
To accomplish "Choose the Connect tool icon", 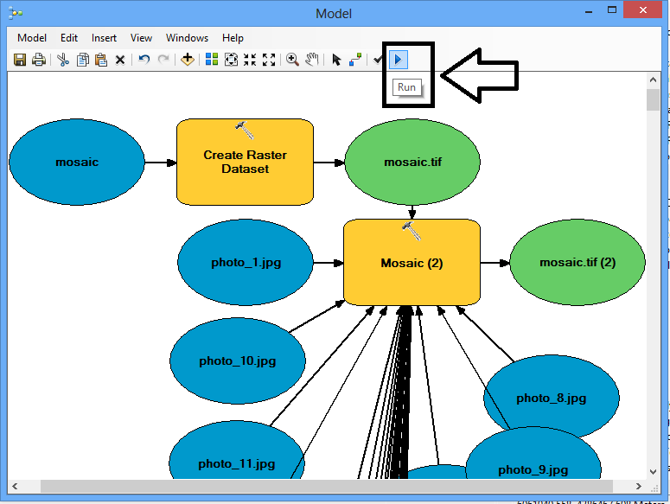I will 355,60.
